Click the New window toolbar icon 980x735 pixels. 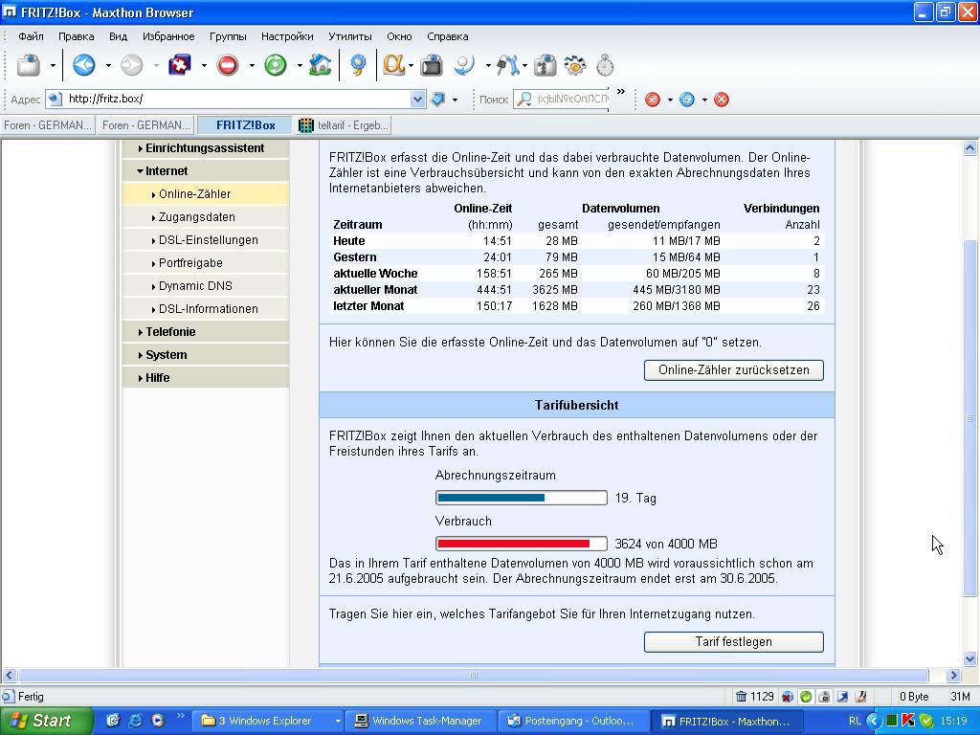click(28, 65)
